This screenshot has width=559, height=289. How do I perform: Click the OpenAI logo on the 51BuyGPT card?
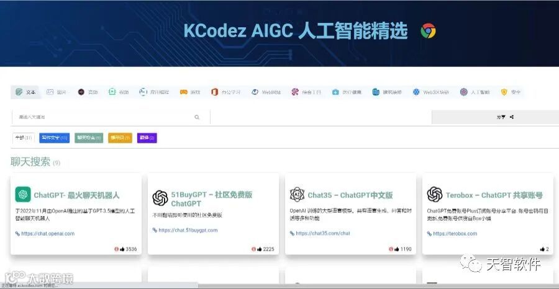(x=160, y=198)
